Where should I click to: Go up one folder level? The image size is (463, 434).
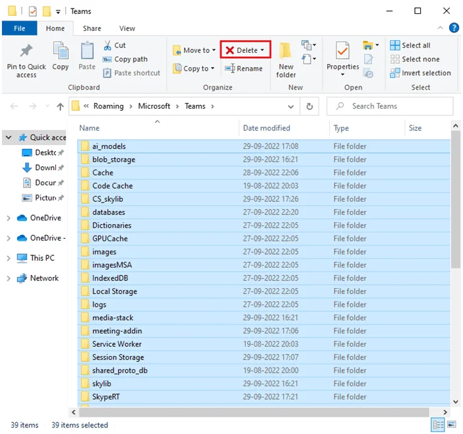coord(60,106)
